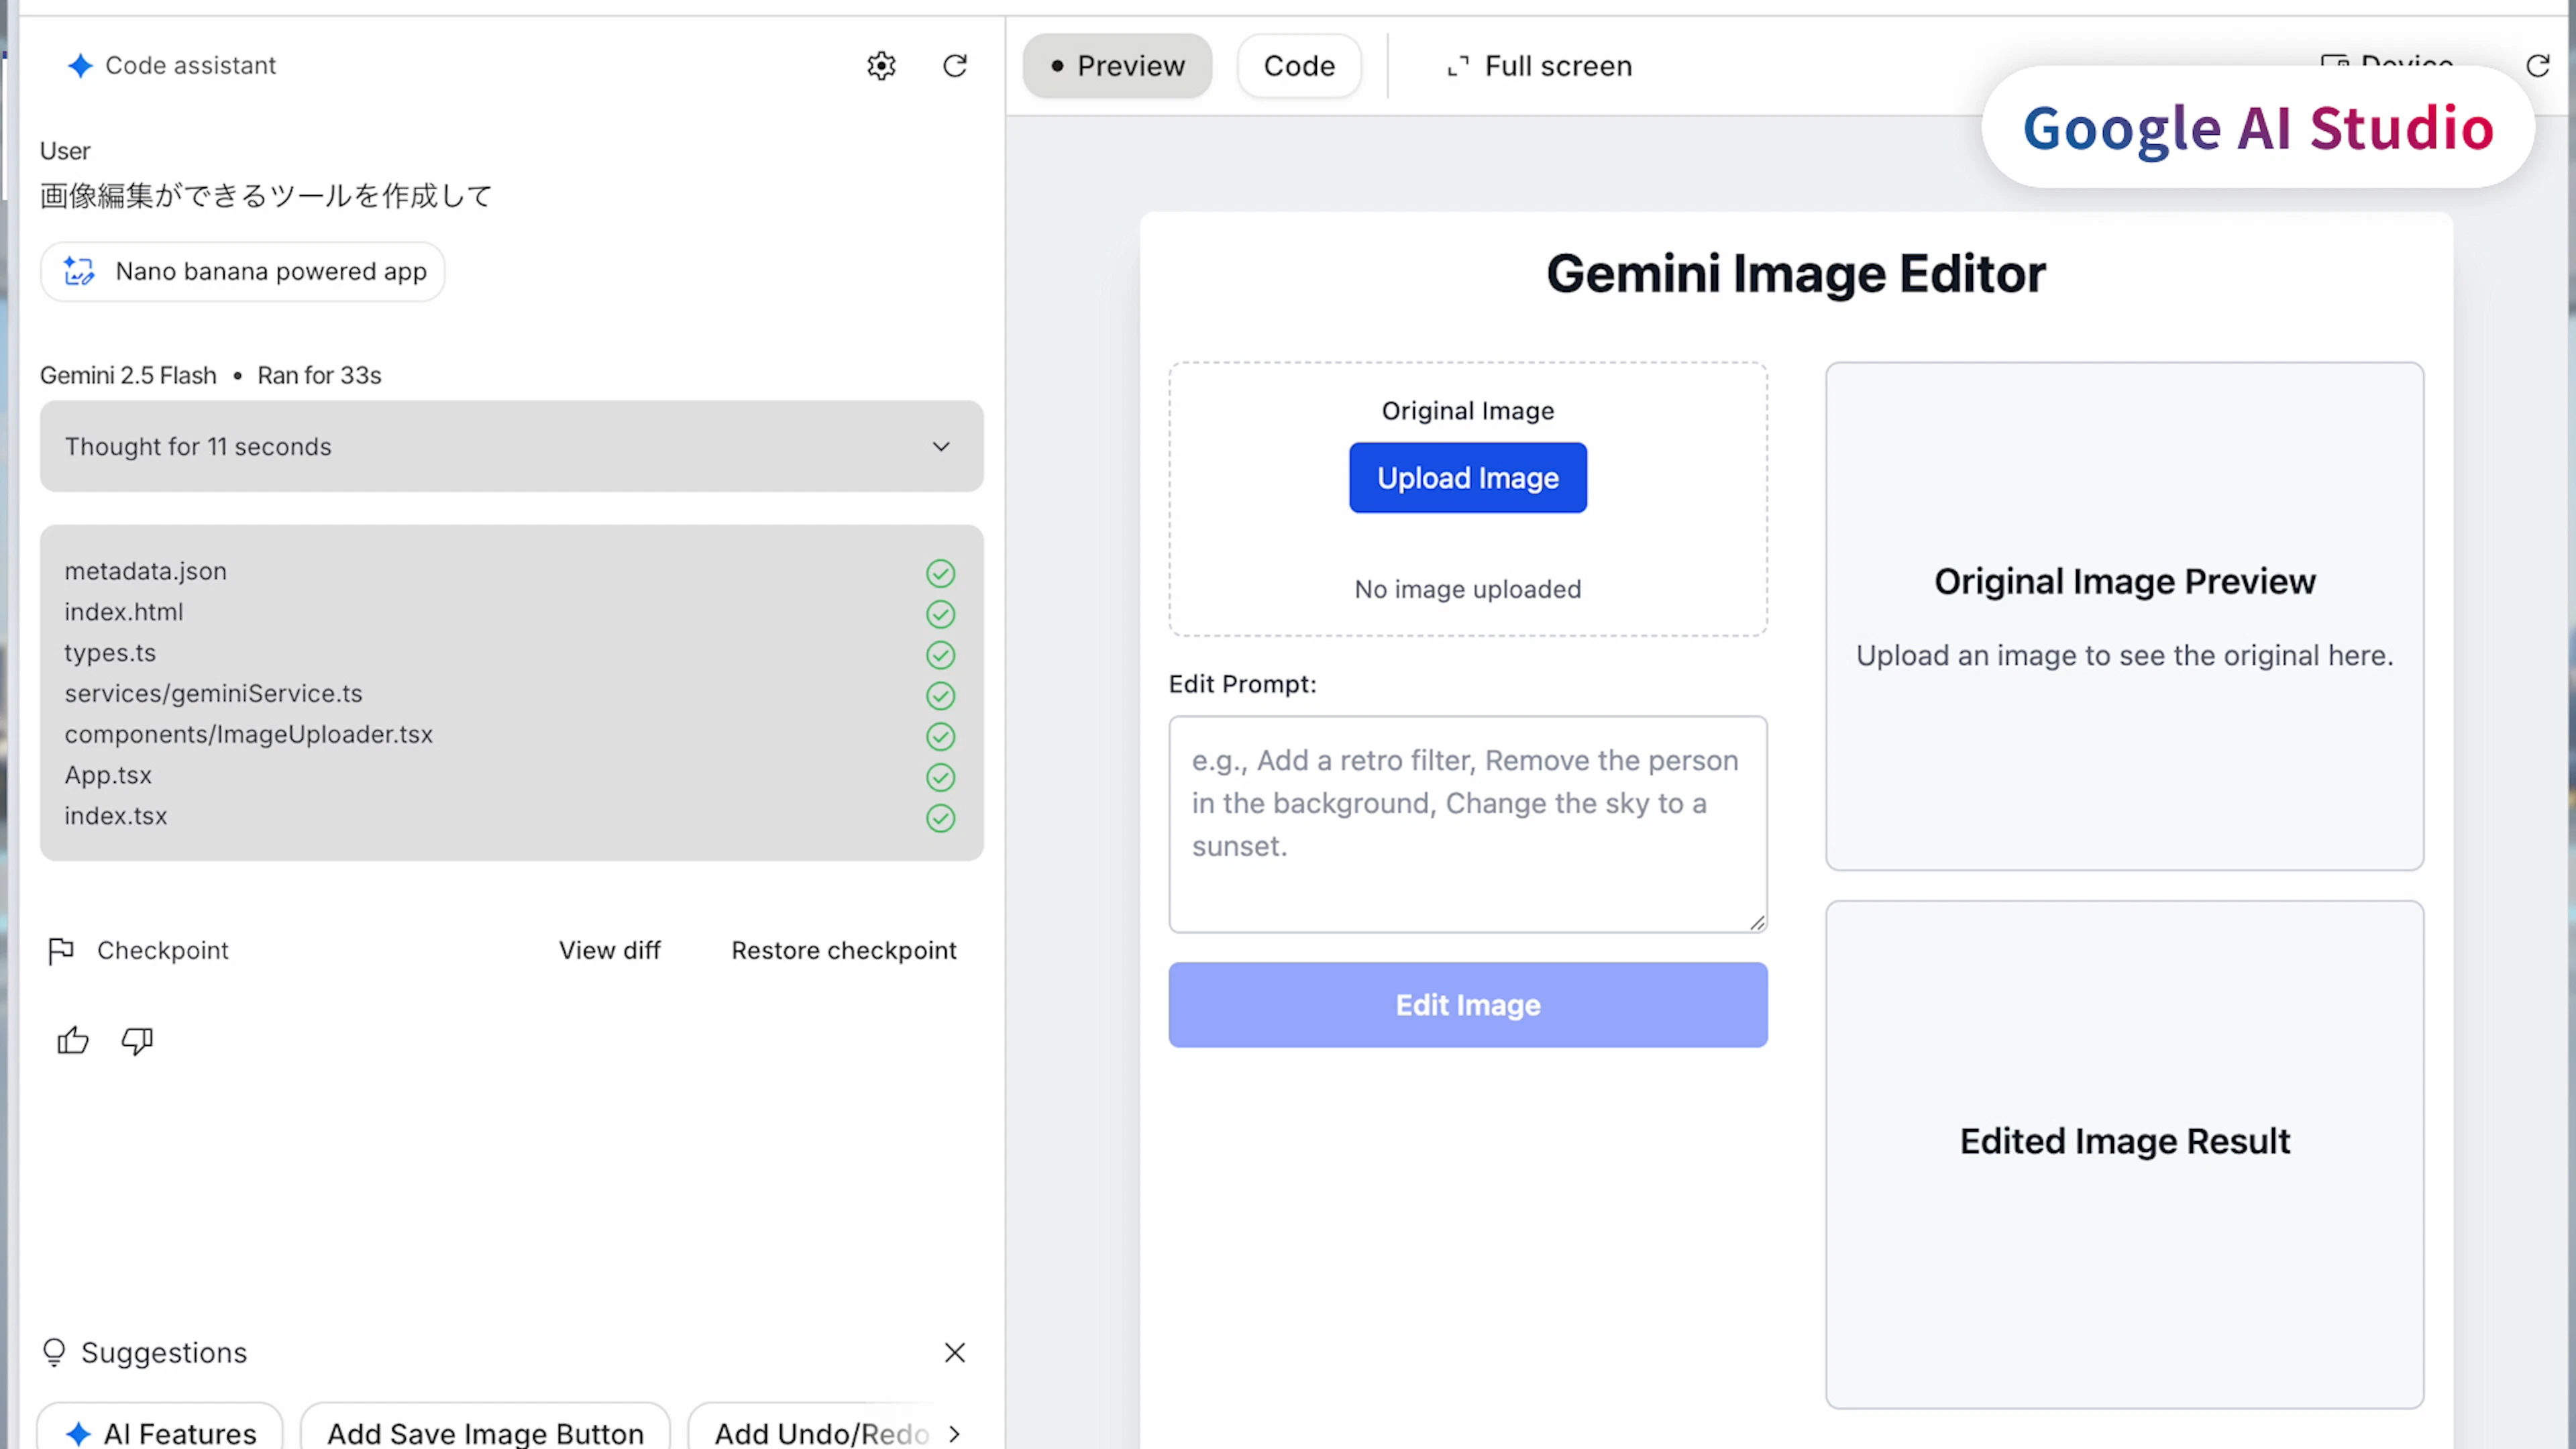
Task: Close the Suggestions panel
Action: (955, 1352)
